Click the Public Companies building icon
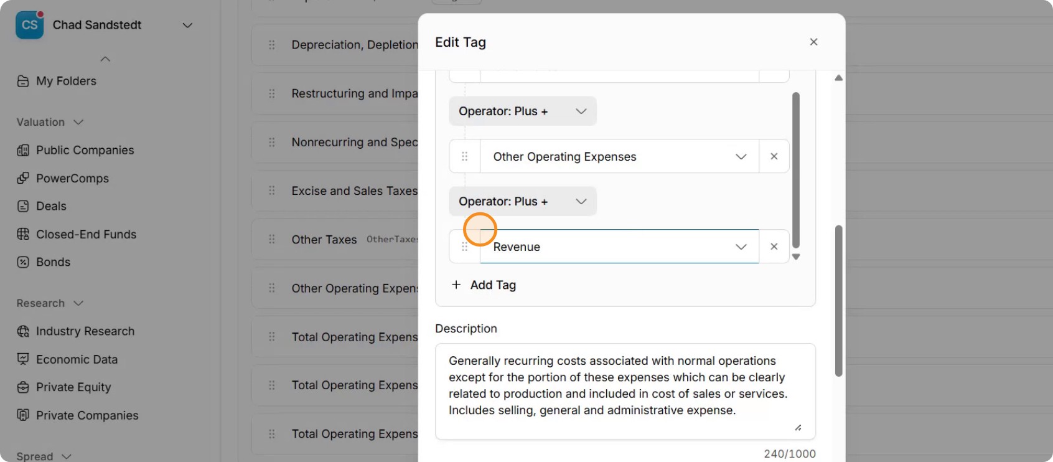 23,150
